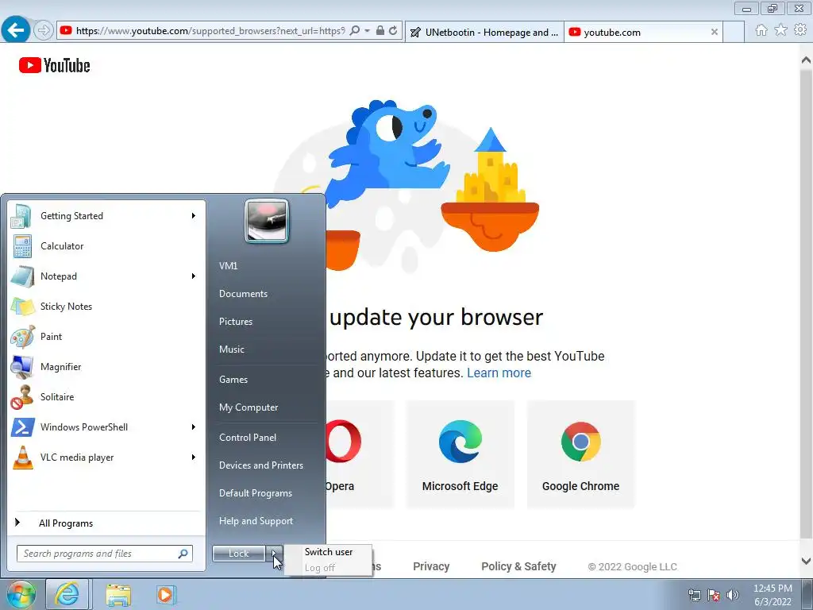Image resolution: width=813 pixels, height=610 pixels.
Task: Select Switch user option
Action: pyautogui.click(x=328, y=552)
